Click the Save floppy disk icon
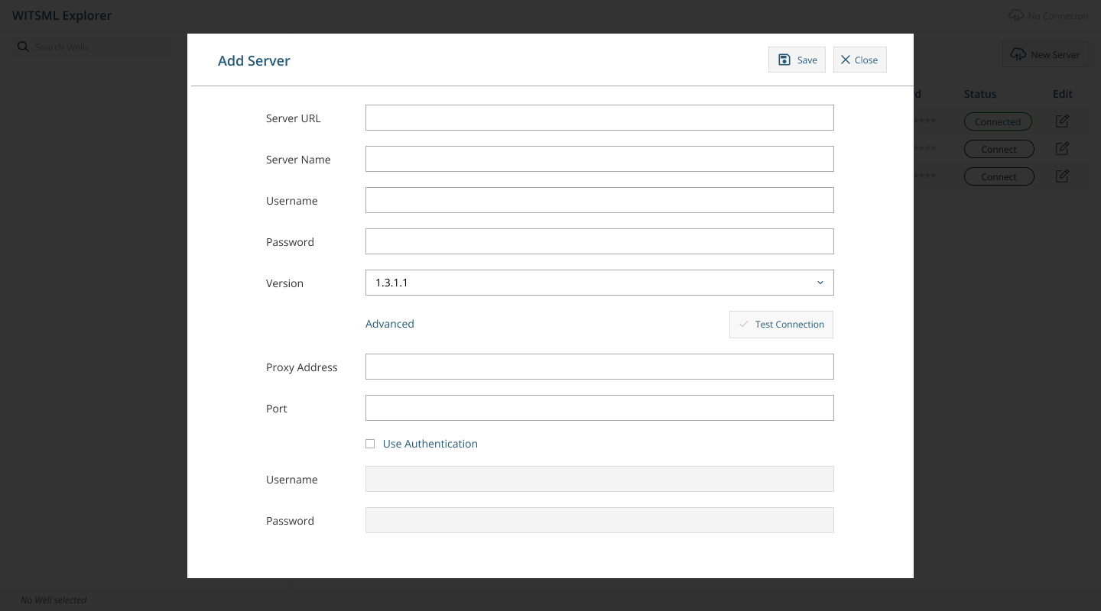This screenshot has height=611, width=1101. (x=784, y=60)
